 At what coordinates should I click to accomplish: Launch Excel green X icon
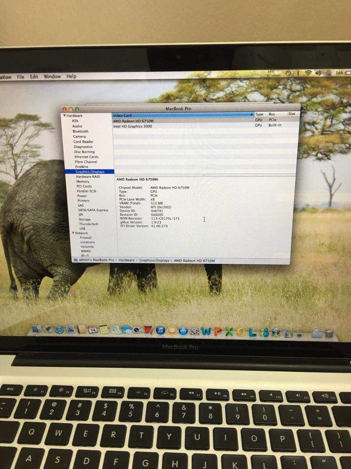click(x=229, y=331)
